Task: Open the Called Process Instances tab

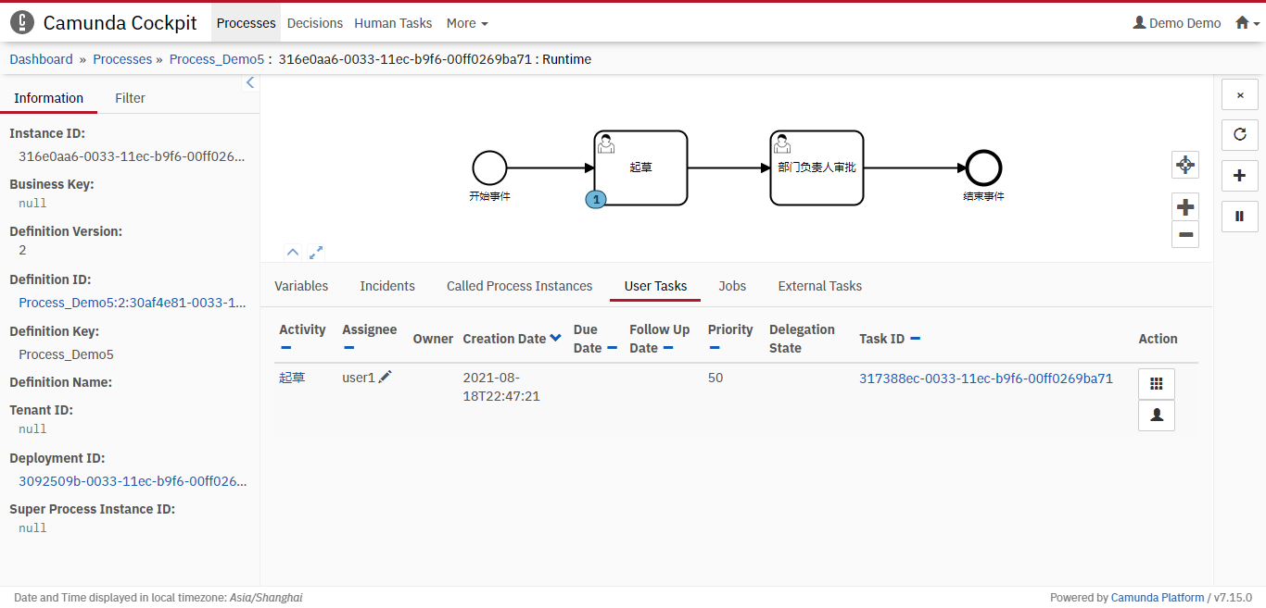Action: [x=519, y=286]
